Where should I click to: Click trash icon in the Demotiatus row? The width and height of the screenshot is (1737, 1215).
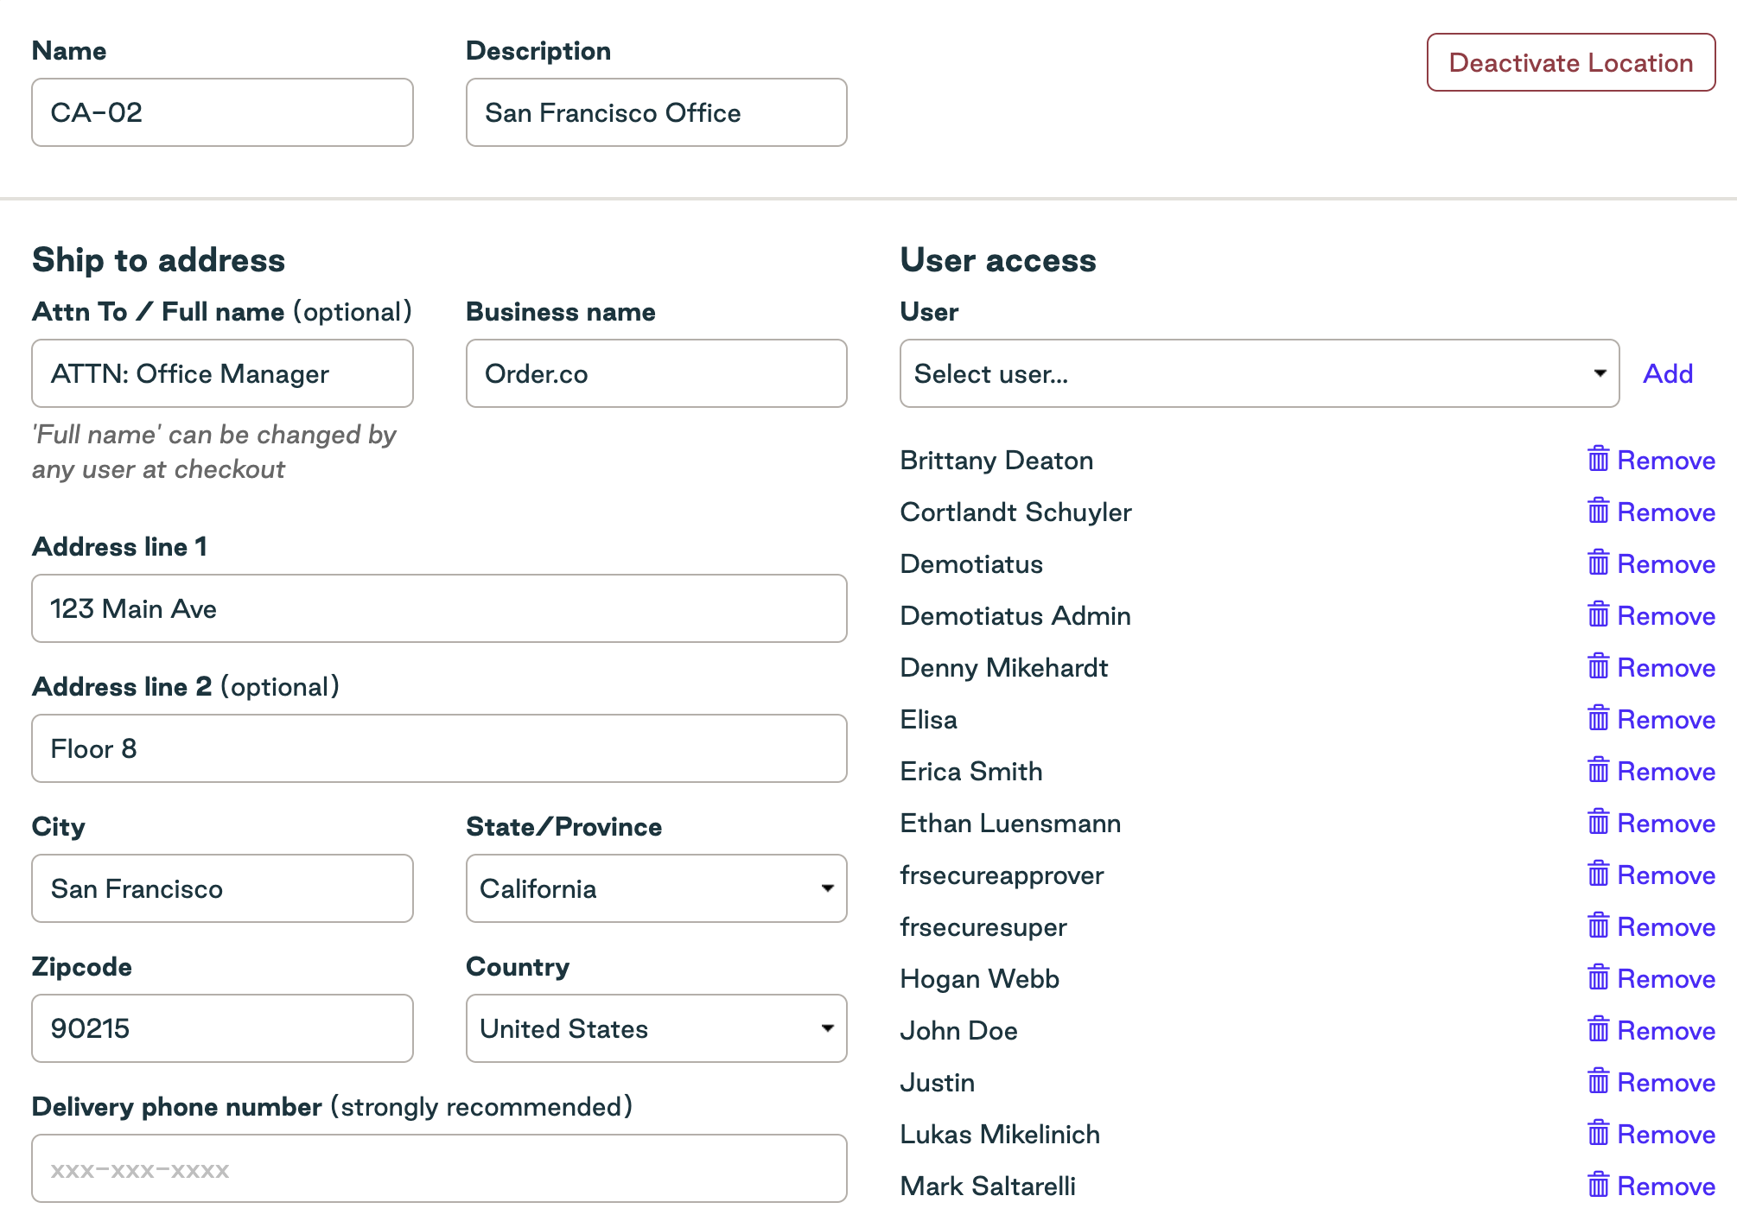[1598, 563]
